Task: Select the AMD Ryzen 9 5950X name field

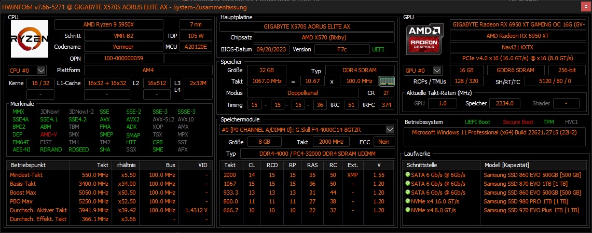Action: tap(109, 24)
